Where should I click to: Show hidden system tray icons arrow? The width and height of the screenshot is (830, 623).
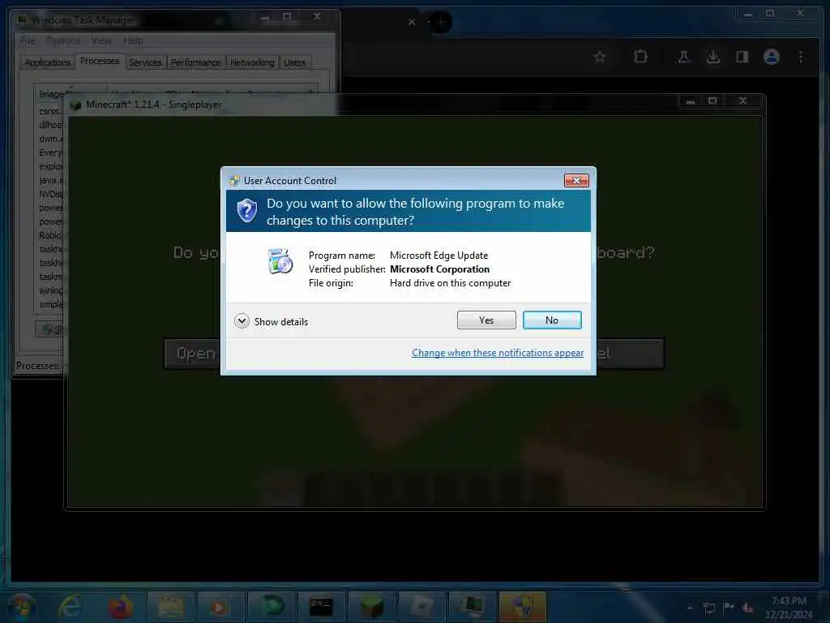pos(690,608)
